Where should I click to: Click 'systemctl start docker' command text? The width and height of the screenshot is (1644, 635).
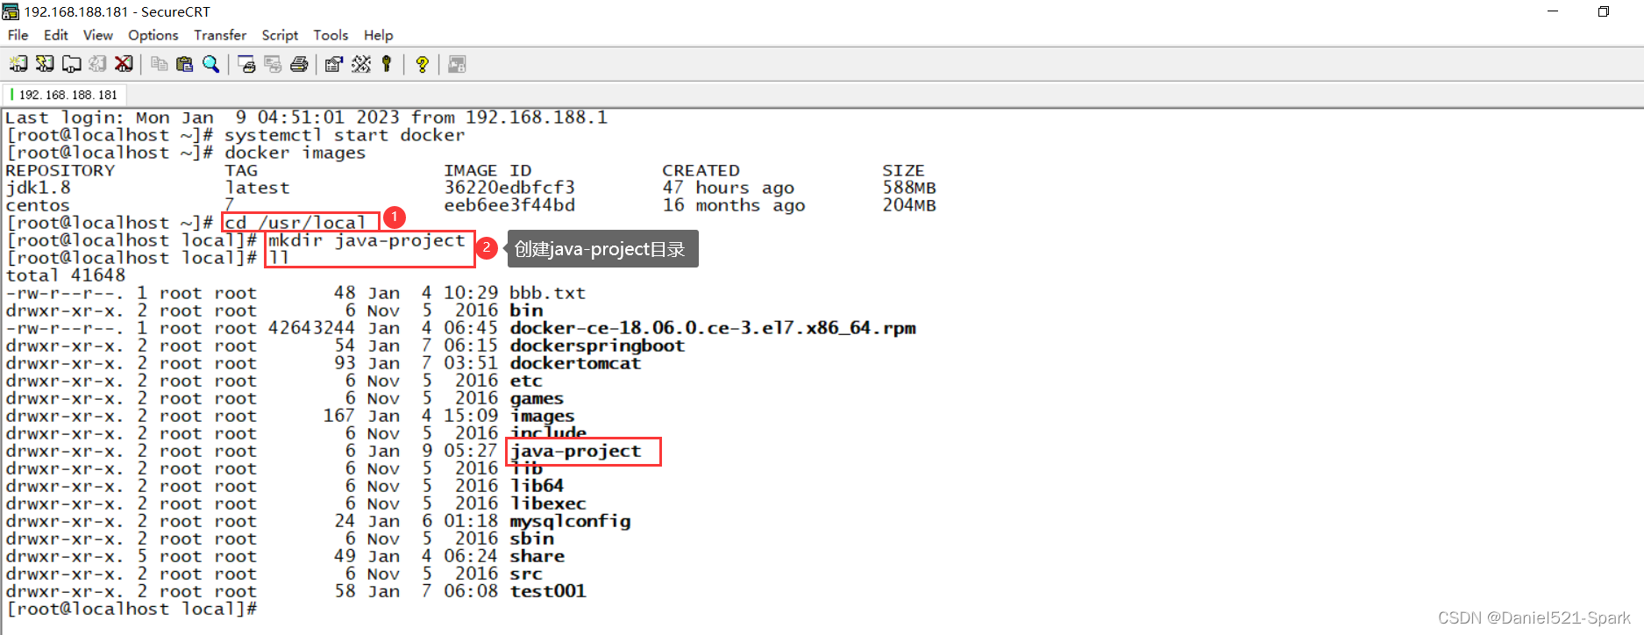tap(345, 135)
